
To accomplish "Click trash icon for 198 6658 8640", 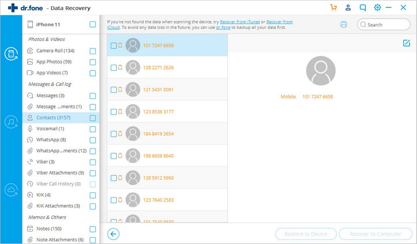I will pyautogui.click(x=120, y=156).
